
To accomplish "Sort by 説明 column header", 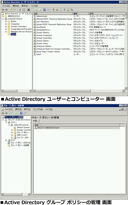I will [x=107, y=13].
